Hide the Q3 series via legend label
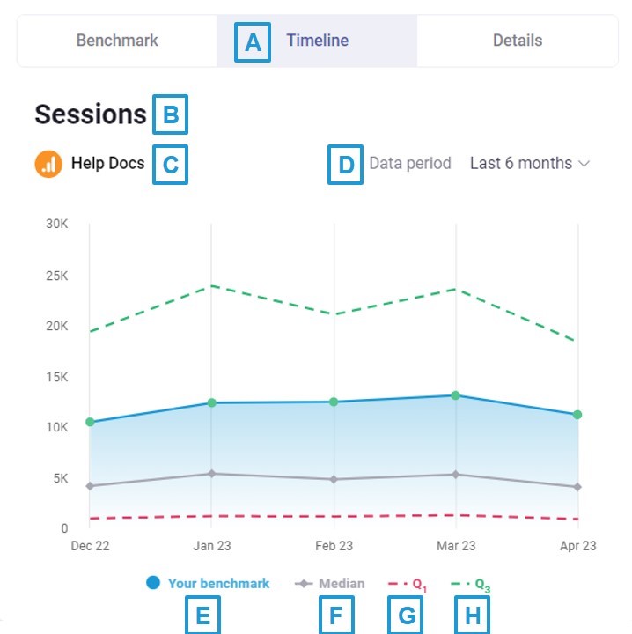Viewport: 632px width, 634px height. pyautogui.click(x=481, y=584)
